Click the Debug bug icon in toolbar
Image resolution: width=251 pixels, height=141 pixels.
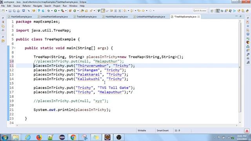click(x=48, y=11)
